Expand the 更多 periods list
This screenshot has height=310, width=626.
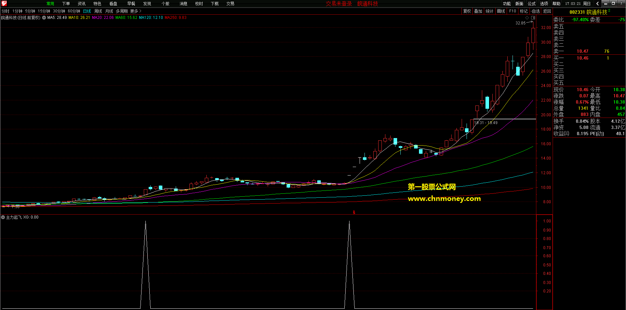[x=136, y=11]
